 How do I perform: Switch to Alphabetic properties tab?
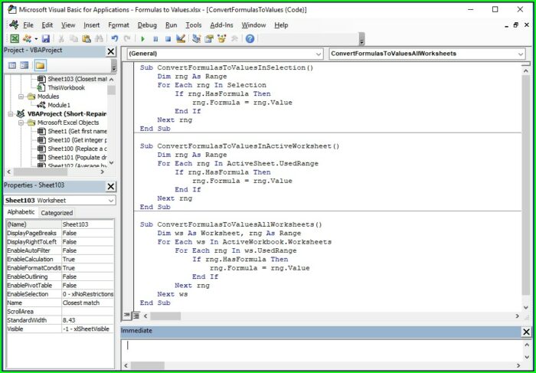click(21, 212)
